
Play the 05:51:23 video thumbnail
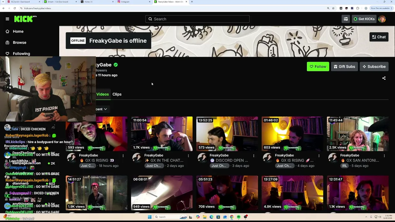(227, 193)
